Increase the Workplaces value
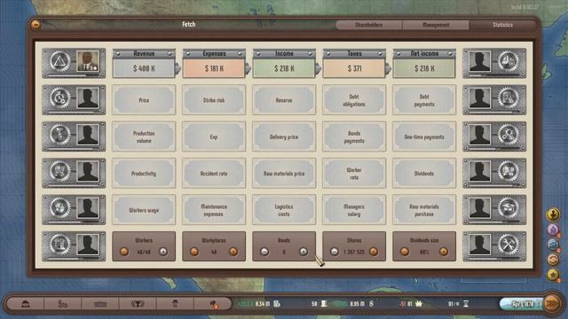 [x=233, y=252]
